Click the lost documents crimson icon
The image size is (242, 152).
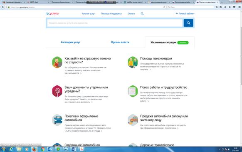[x=57, y=91]
